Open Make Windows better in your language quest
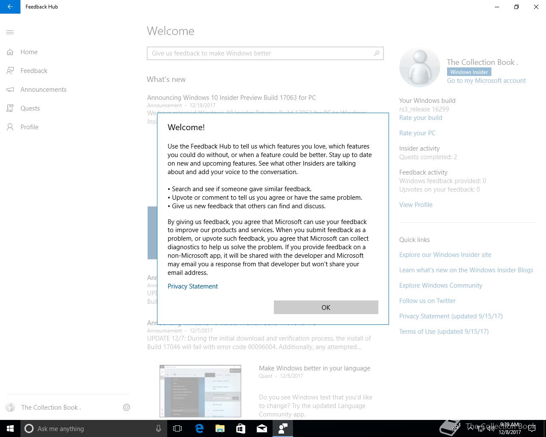This screenshot has height=437, width=546. pos(314,368)
